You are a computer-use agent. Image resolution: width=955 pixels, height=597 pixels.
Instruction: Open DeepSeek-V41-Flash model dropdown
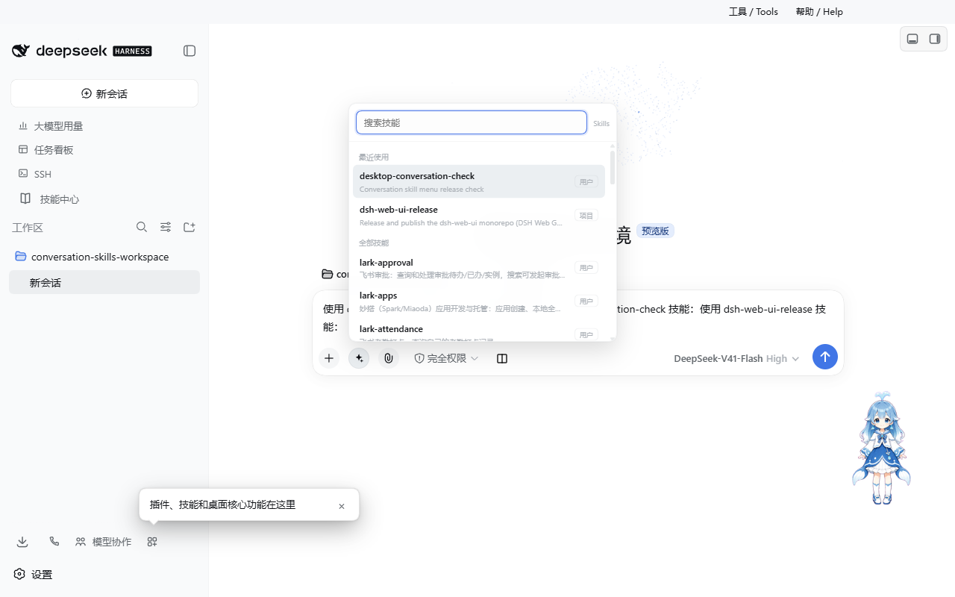(736, 358)
